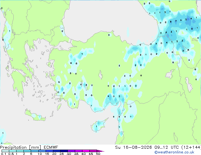
Task: Click the "0.5" legend scale label
Action: coord(11,154)
